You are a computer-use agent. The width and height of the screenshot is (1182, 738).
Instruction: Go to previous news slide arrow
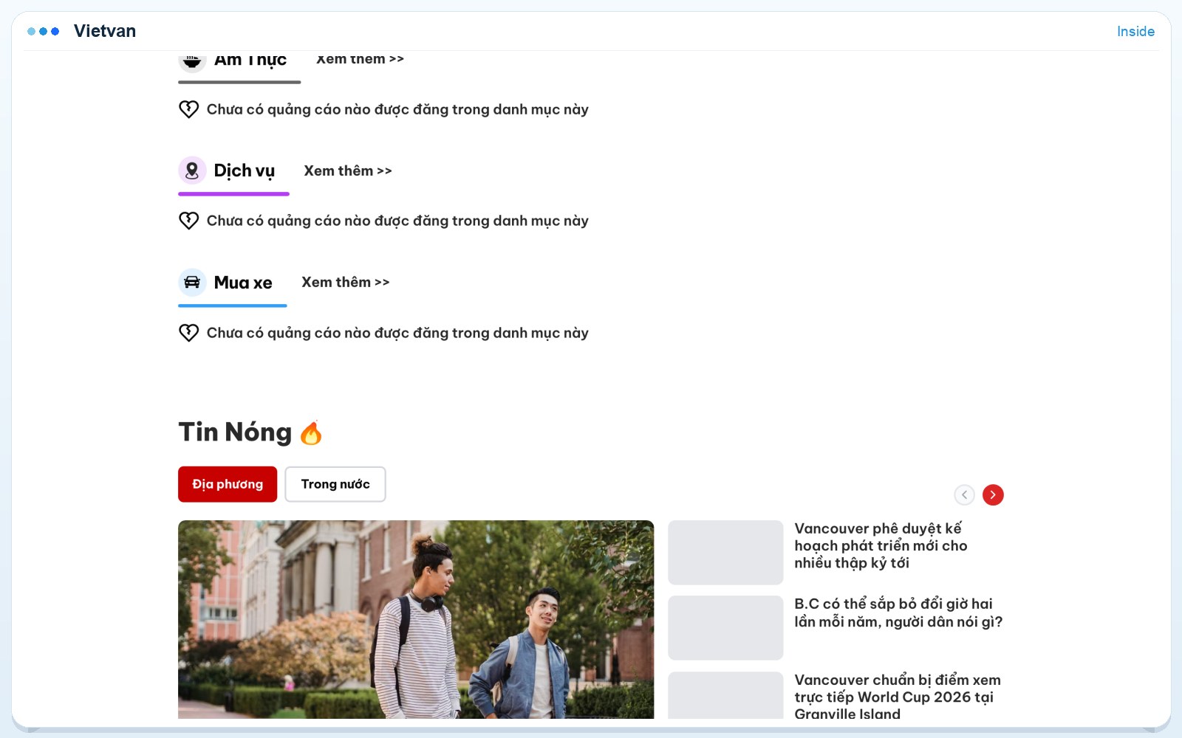964,494
